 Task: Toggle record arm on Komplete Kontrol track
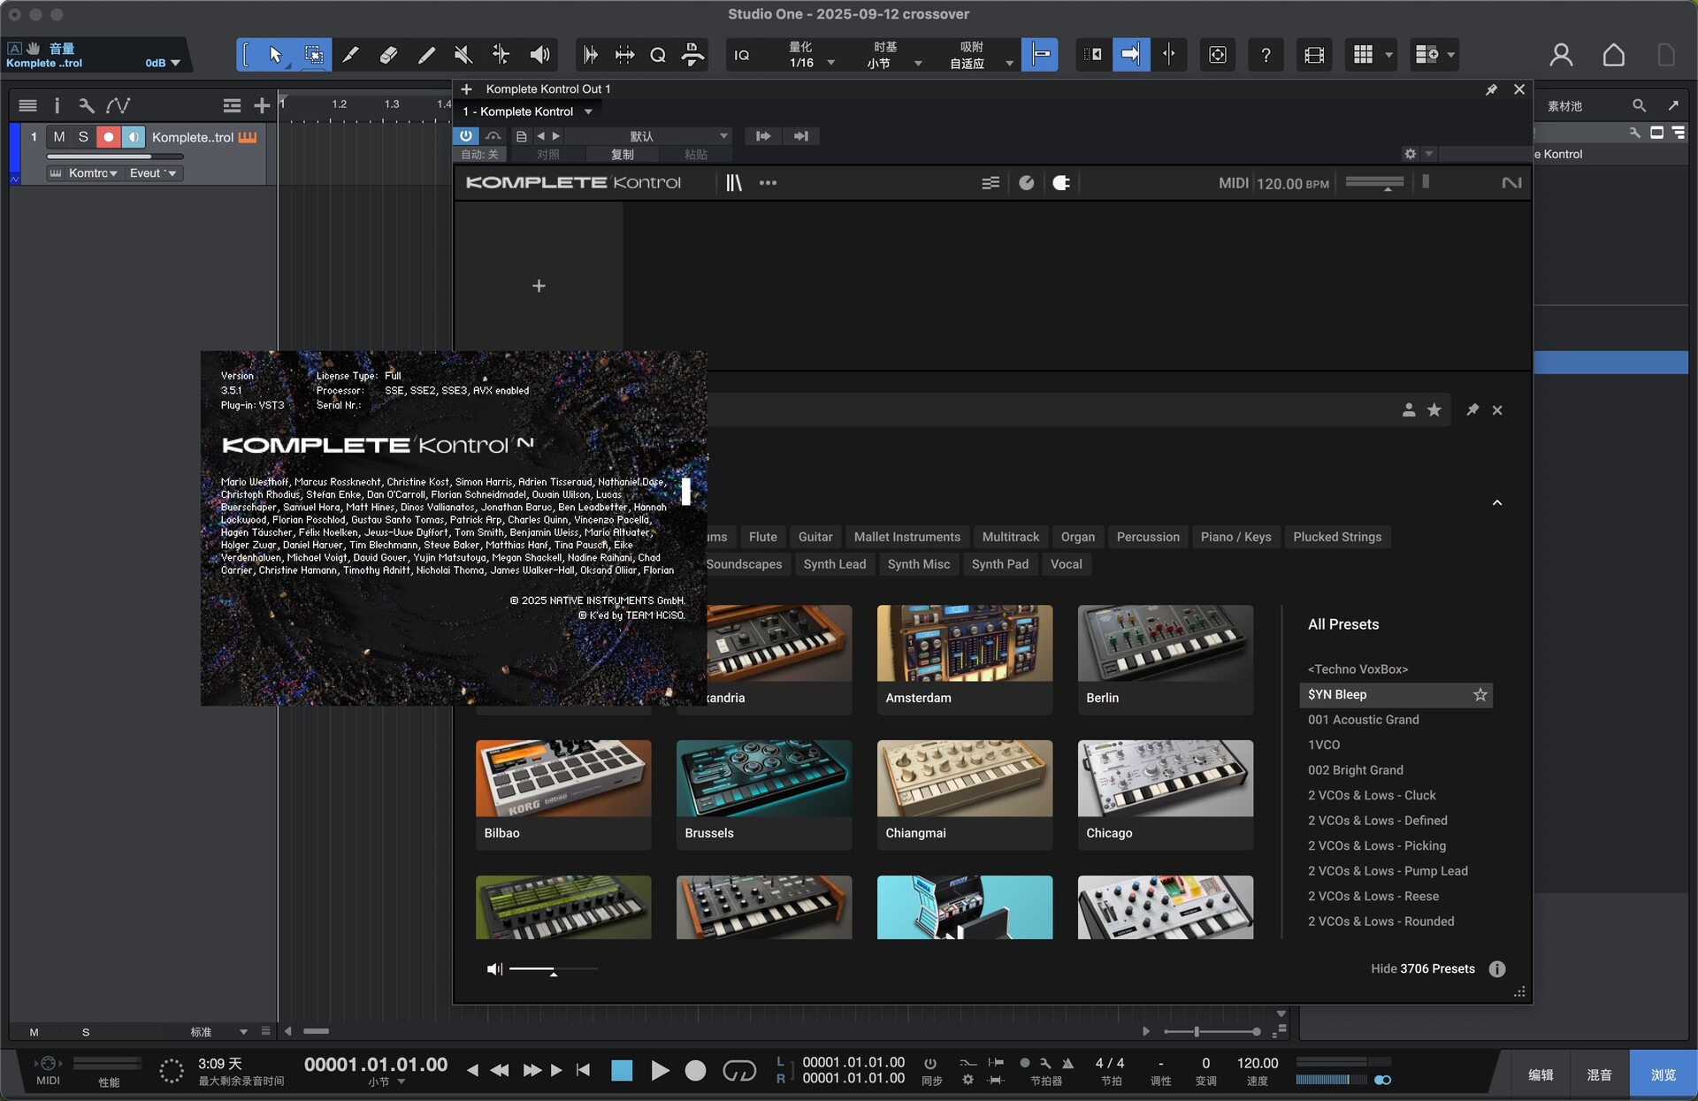pos(108,136)
